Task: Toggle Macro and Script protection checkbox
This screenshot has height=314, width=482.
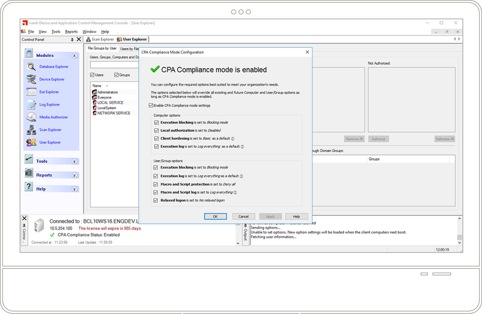Action: pyautogui.click(x=156, y=184)
